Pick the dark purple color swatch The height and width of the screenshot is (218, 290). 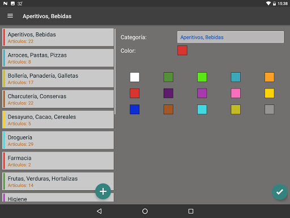168,93
